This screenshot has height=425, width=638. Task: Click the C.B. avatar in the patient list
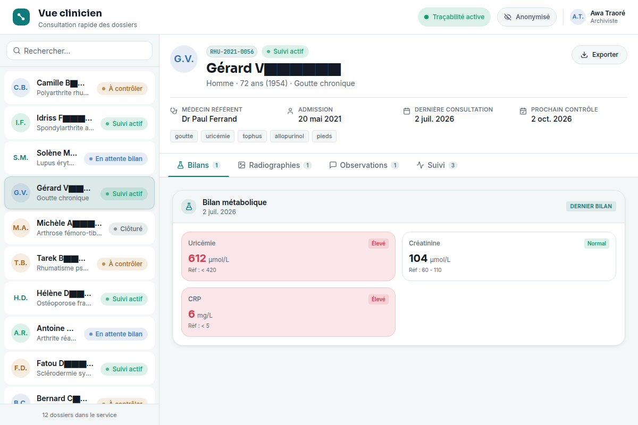[x=21, y=88]
